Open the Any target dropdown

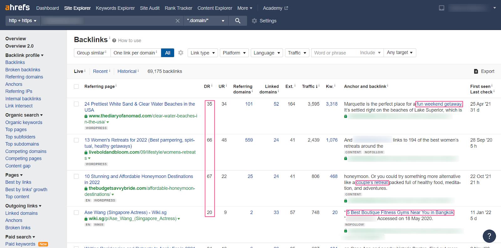(x=400, y=52)
